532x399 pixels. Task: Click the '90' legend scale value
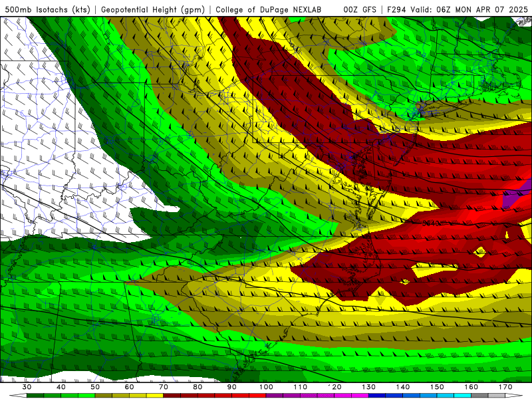pos(231,387)
